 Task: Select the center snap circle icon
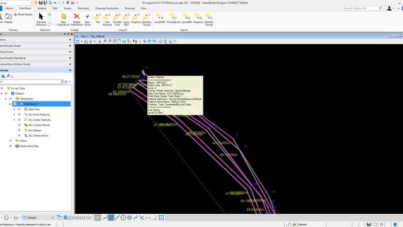[x=123, y=218]
